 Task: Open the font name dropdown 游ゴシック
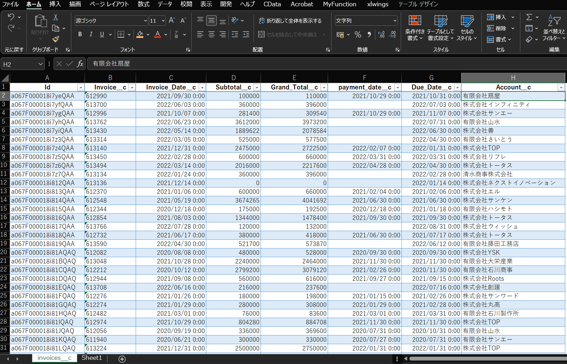(x=145, y=21)
